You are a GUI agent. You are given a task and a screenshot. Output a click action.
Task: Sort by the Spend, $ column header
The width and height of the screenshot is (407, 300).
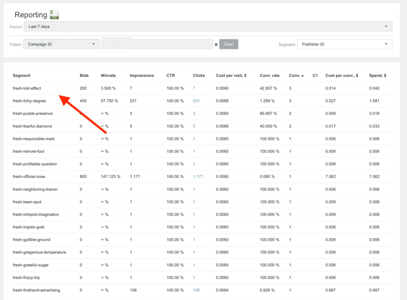pyautogui.click(x=378, y=75)
